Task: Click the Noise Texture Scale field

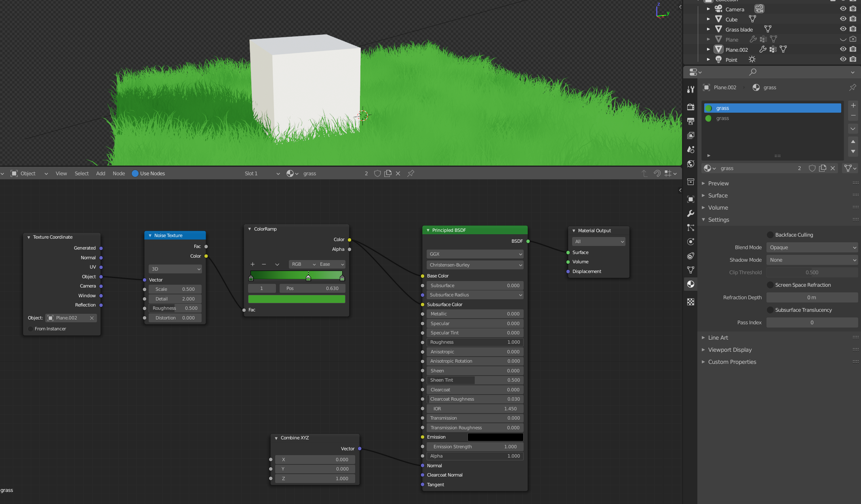Action: 175,289
